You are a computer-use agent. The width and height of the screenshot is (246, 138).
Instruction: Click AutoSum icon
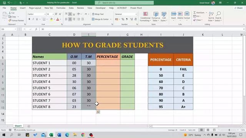[194, 13]
